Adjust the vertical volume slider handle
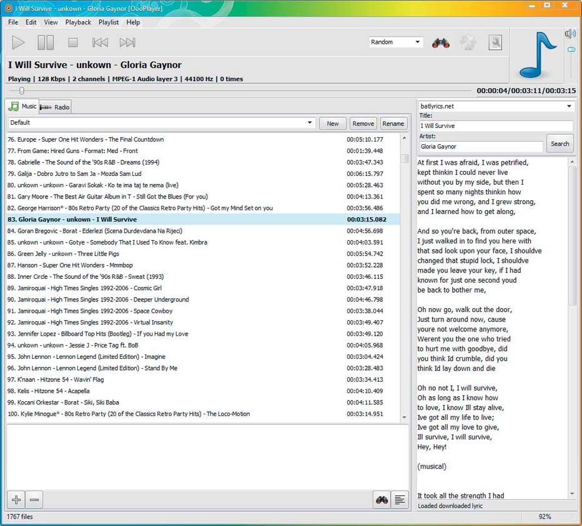582x526 pixels. 571,49
